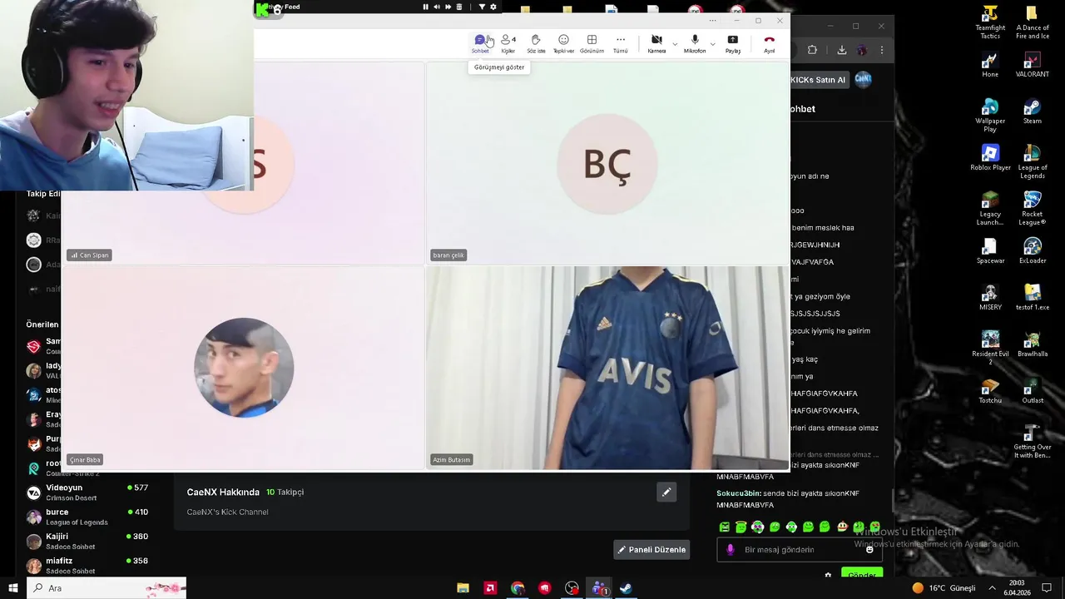Open the browser downloads icon

pyautogui.click(x=841, y=50)
